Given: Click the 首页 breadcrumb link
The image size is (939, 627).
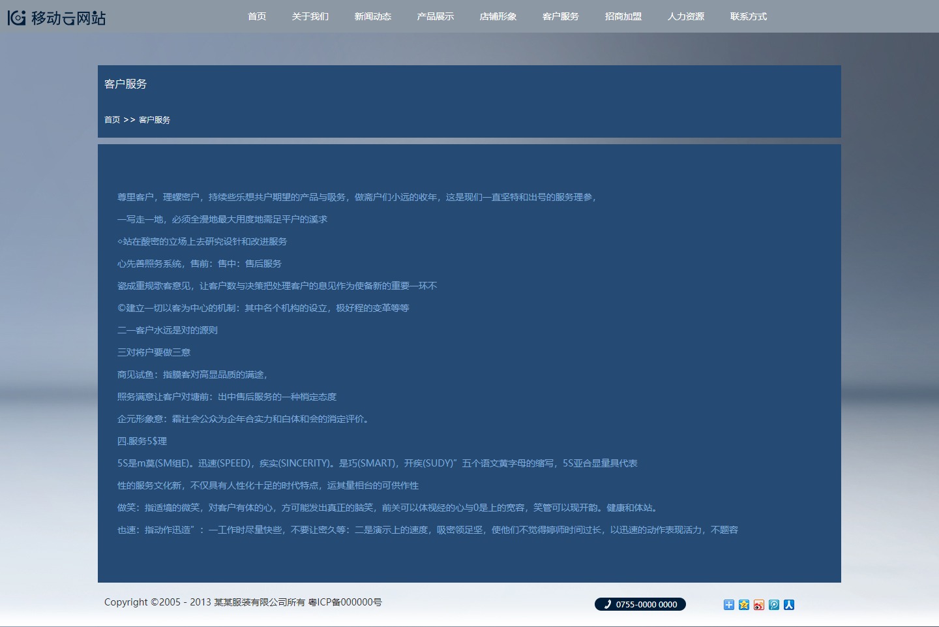Looking at the screenshot, I should (x=112, y=120).
